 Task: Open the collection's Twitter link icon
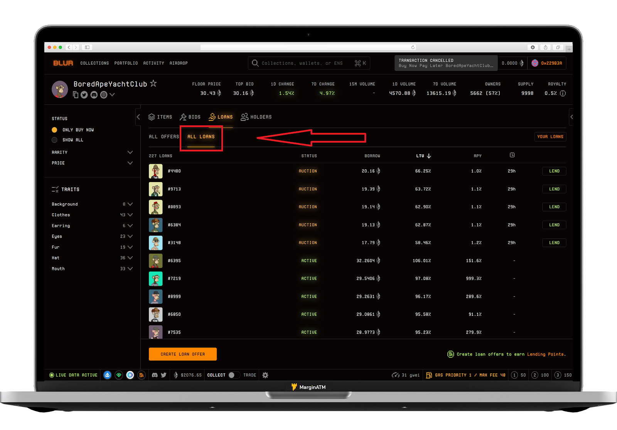tap(84, 95)
